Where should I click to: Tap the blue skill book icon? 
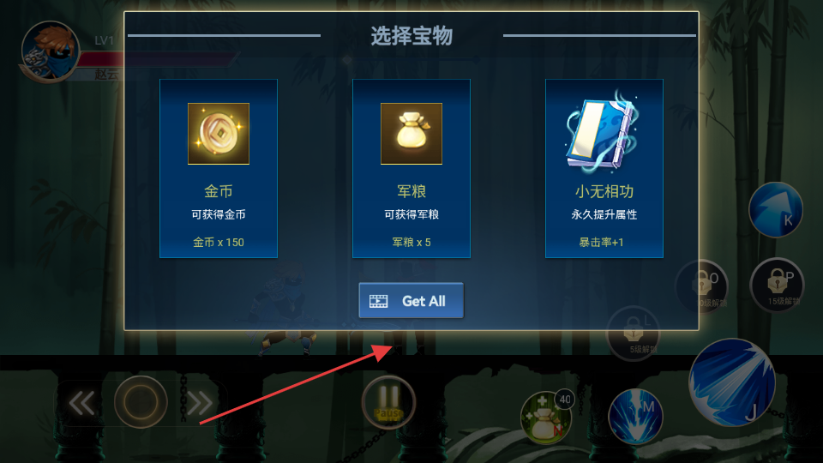[x=603, y=131]
